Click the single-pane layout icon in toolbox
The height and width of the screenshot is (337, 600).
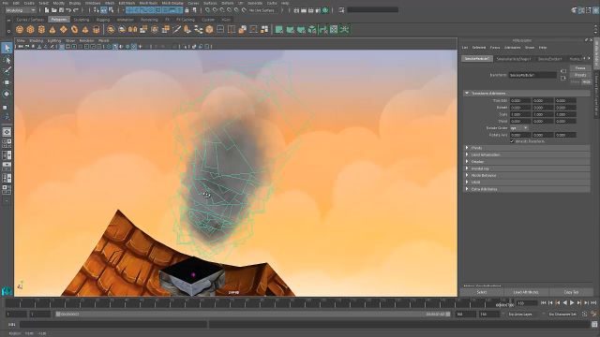[7, 132]
